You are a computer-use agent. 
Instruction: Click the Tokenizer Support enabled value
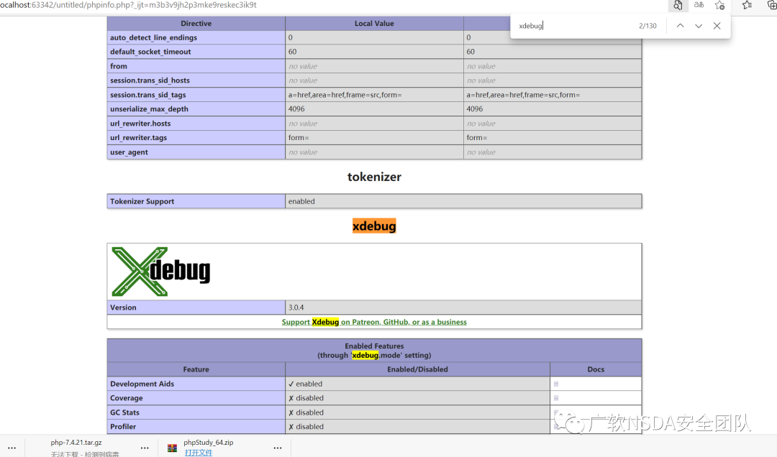click(301, 201)
